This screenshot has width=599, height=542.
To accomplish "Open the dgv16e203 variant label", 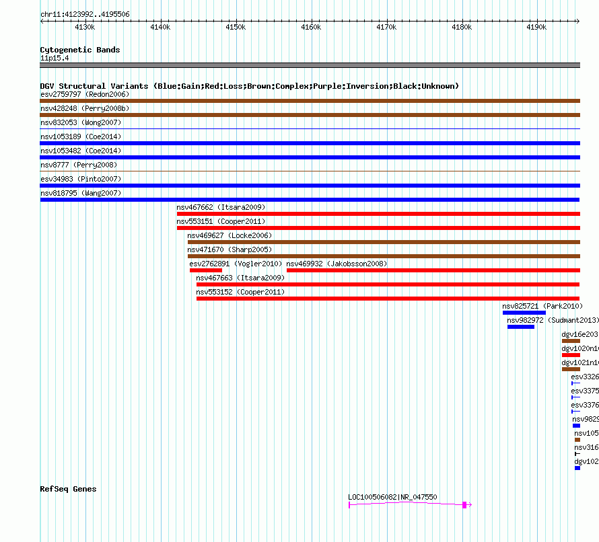I will (x=580, y=334).
